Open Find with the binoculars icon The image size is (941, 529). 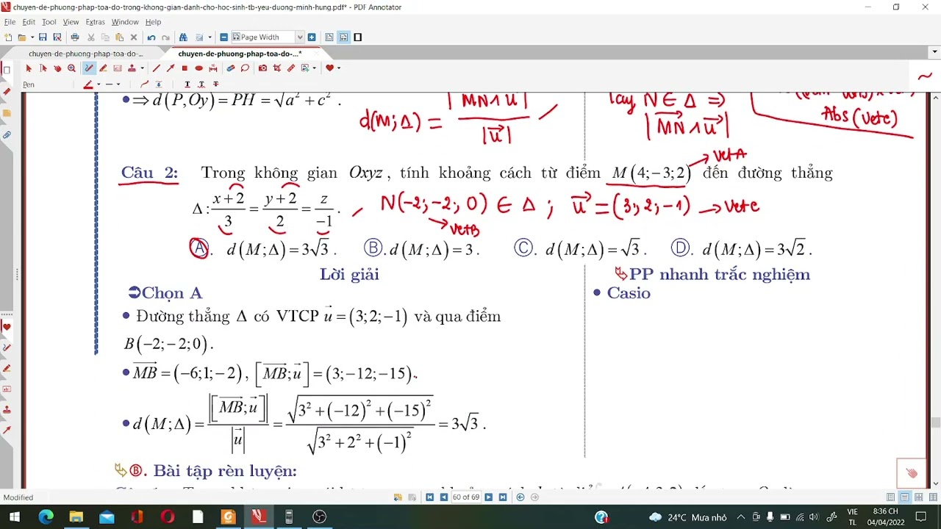click(x=183, y=37)
